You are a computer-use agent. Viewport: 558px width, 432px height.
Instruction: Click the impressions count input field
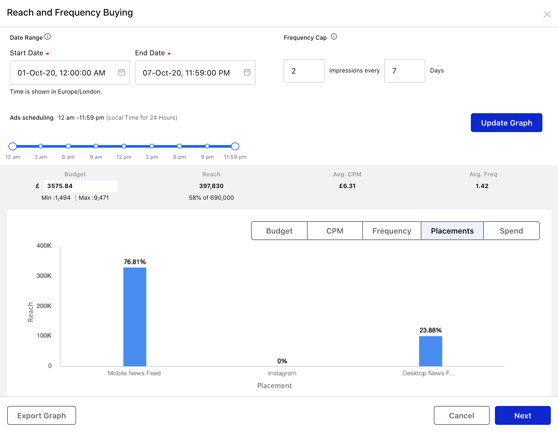[x=304, y=71]
